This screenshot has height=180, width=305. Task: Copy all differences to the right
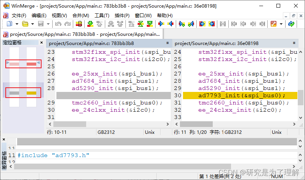pyautogui.click(x=202, y=24)
